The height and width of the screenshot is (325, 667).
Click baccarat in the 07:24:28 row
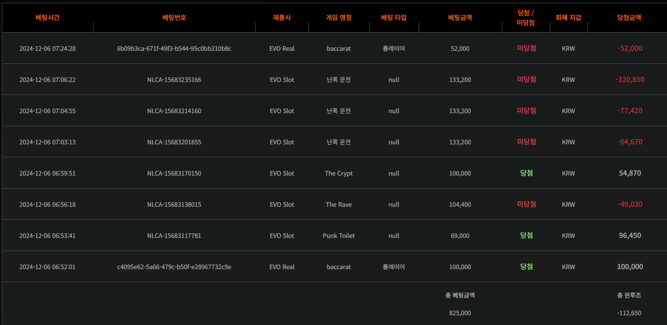(x=339, y=48)
